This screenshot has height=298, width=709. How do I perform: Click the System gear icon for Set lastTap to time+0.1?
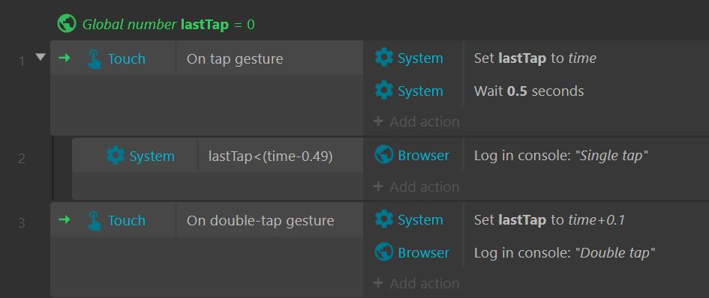point(384,220)
